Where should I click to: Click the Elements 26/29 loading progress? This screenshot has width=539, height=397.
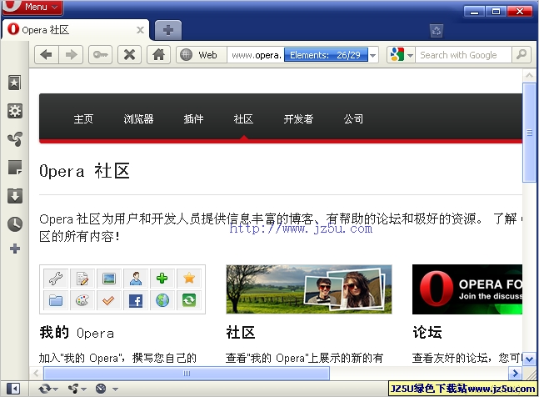tap(326, 55)
